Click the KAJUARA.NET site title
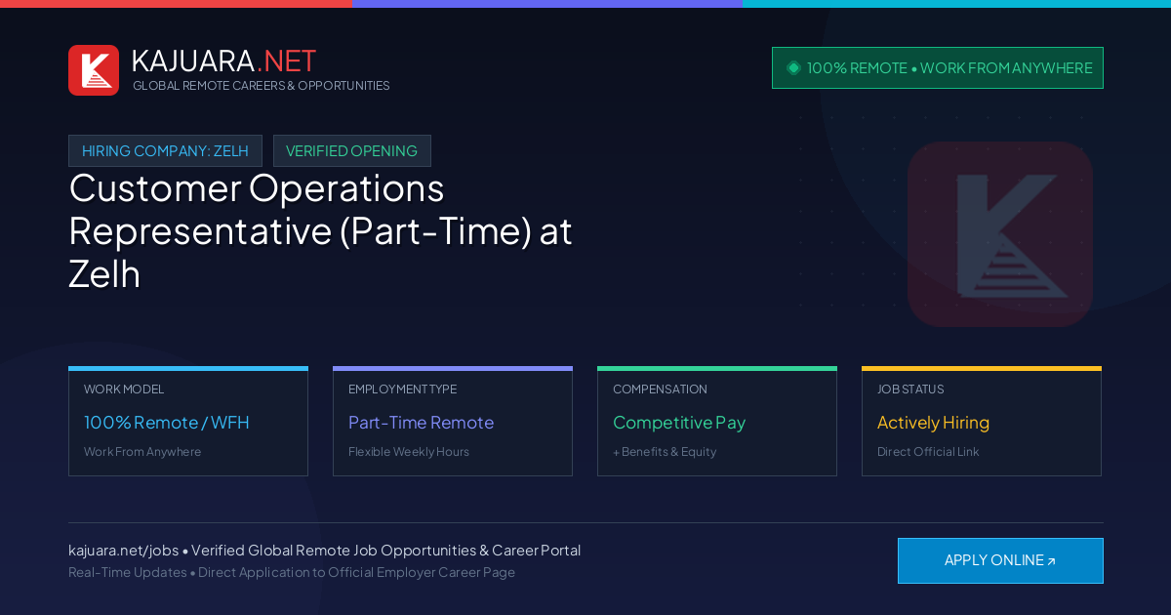The image size is (1171, 615). pos(223,61)
